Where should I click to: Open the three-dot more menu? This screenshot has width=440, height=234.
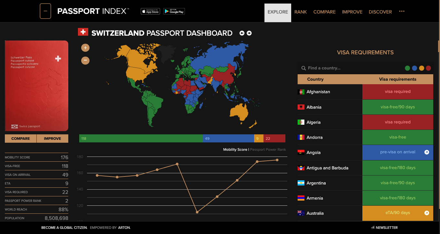tap(402, 11)
